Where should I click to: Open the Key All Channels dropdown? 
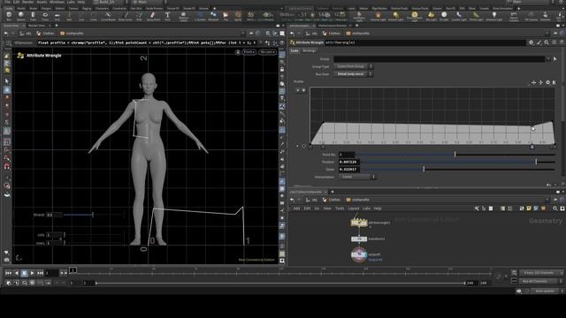[540, 281]
